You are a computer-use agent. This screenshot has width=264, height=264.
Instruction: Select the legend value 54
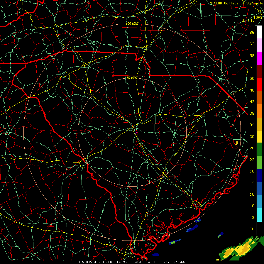[x=252, y=67]
